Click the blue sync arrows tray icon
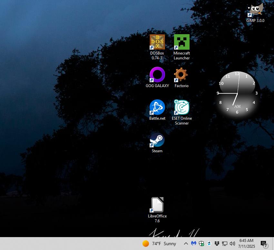274x250 pixels. pyautogui.click(x=209, y=243)
